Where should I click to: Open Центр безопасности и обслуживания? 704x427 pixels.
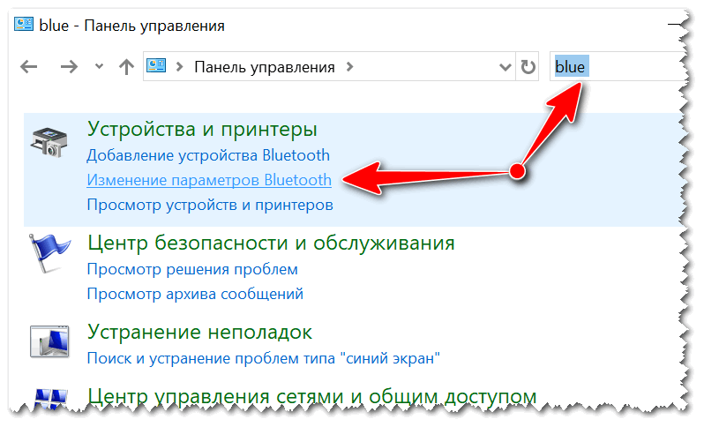pos(271,243)
